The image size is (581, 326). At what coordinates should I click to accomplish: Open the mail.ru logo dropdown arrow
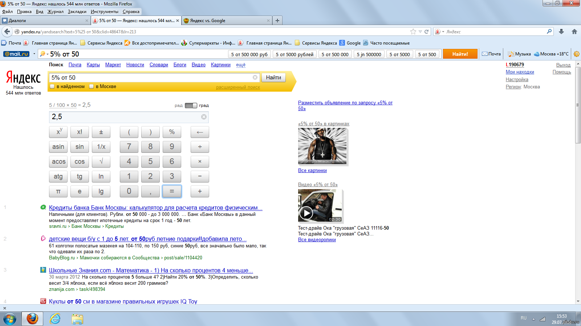34,54
